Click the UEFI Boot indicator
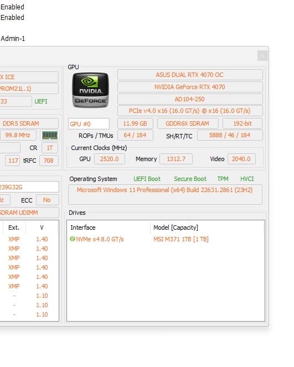 coord(147,179)
